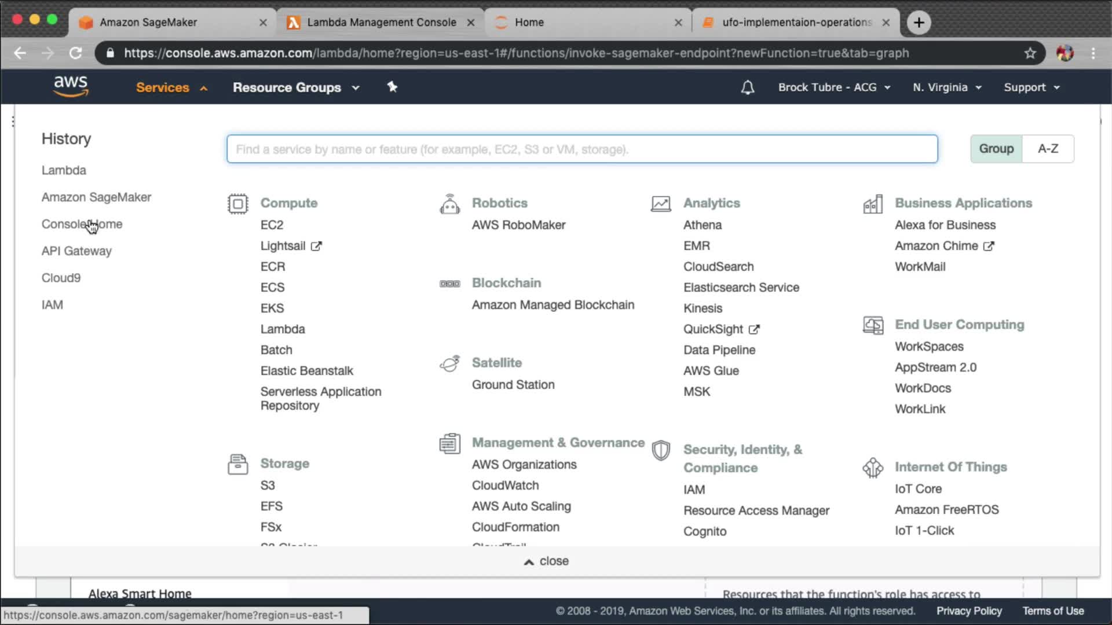
Task: Switch service list to A-Z view
Action: [1048, 149]
